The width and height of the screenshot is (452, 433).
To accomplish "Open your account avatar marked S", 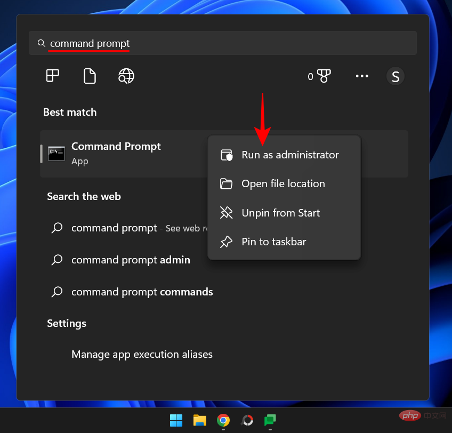I will coord(396,76).
